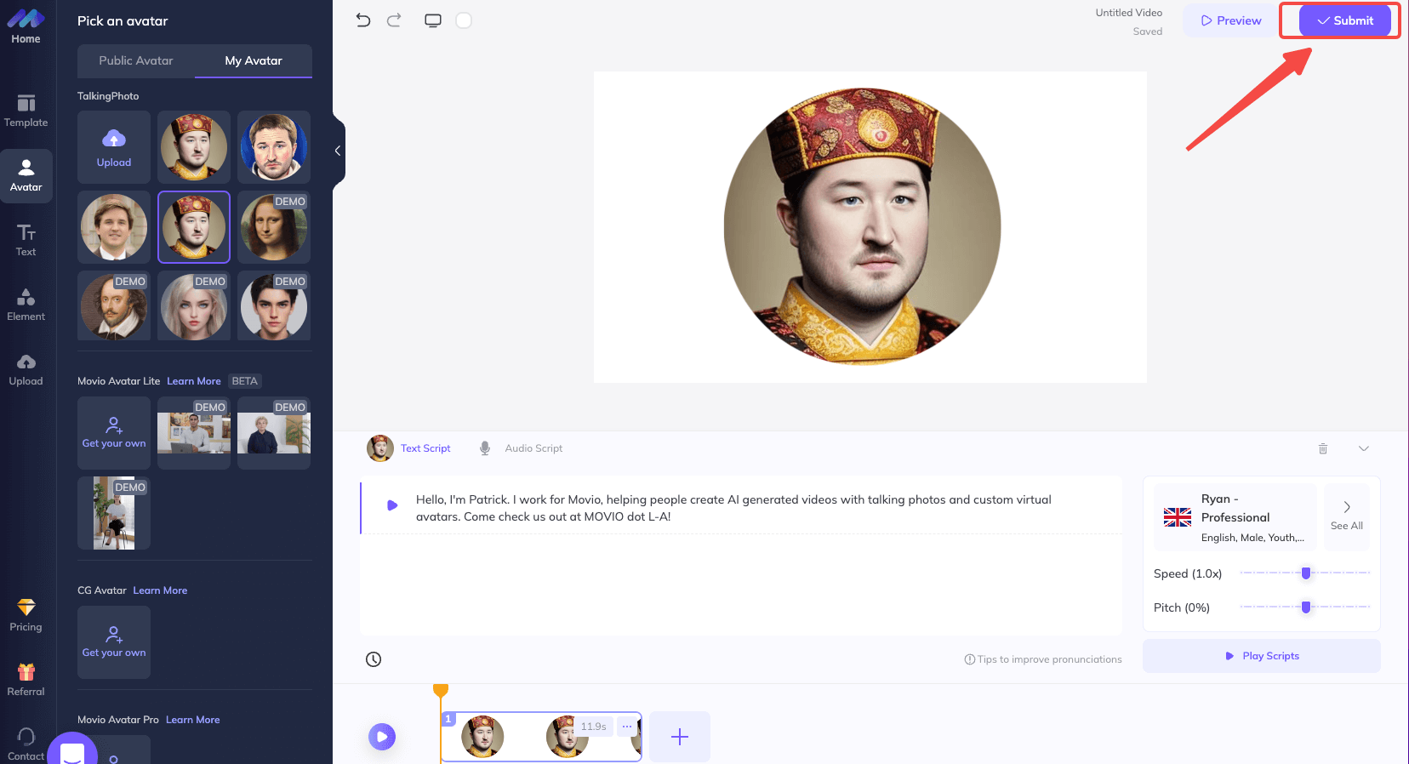
Task: Click the undo arrow icon
Action: [x=363, y=20]
